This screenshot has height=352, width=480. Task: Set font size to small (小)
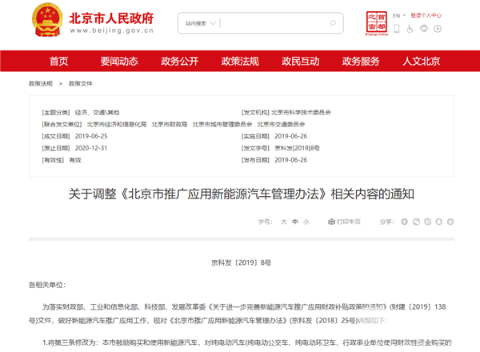[x=307, y=221]
